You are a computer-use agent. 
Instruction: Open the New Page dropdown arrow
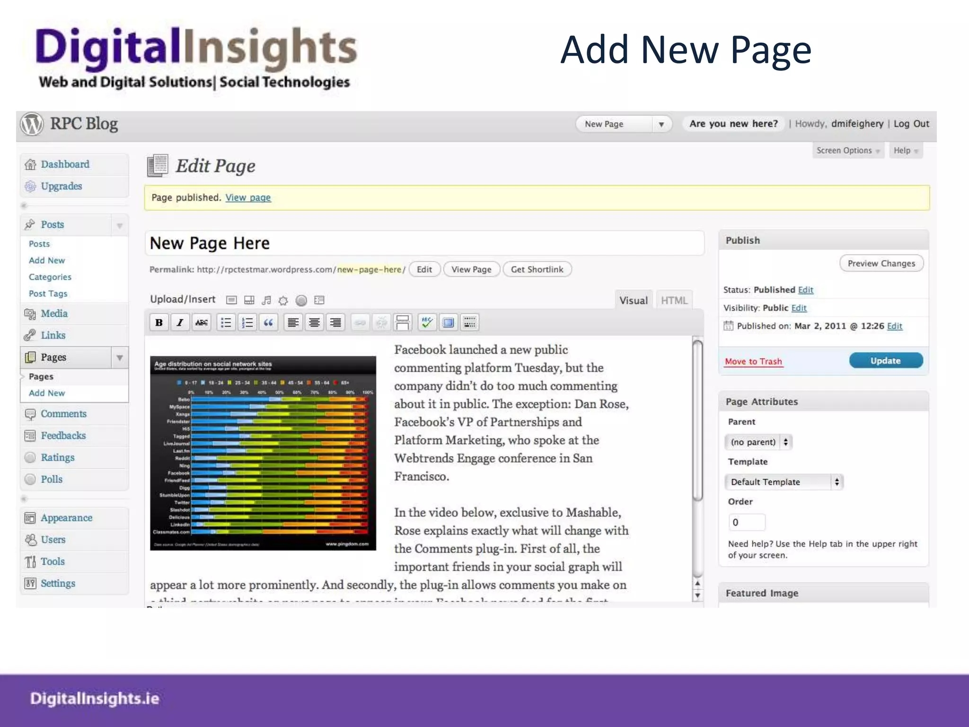click(x=661, y=124)
